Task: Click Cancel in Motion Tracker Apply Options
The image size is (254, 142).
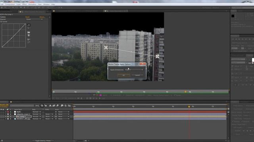Action: click(137, 75)
